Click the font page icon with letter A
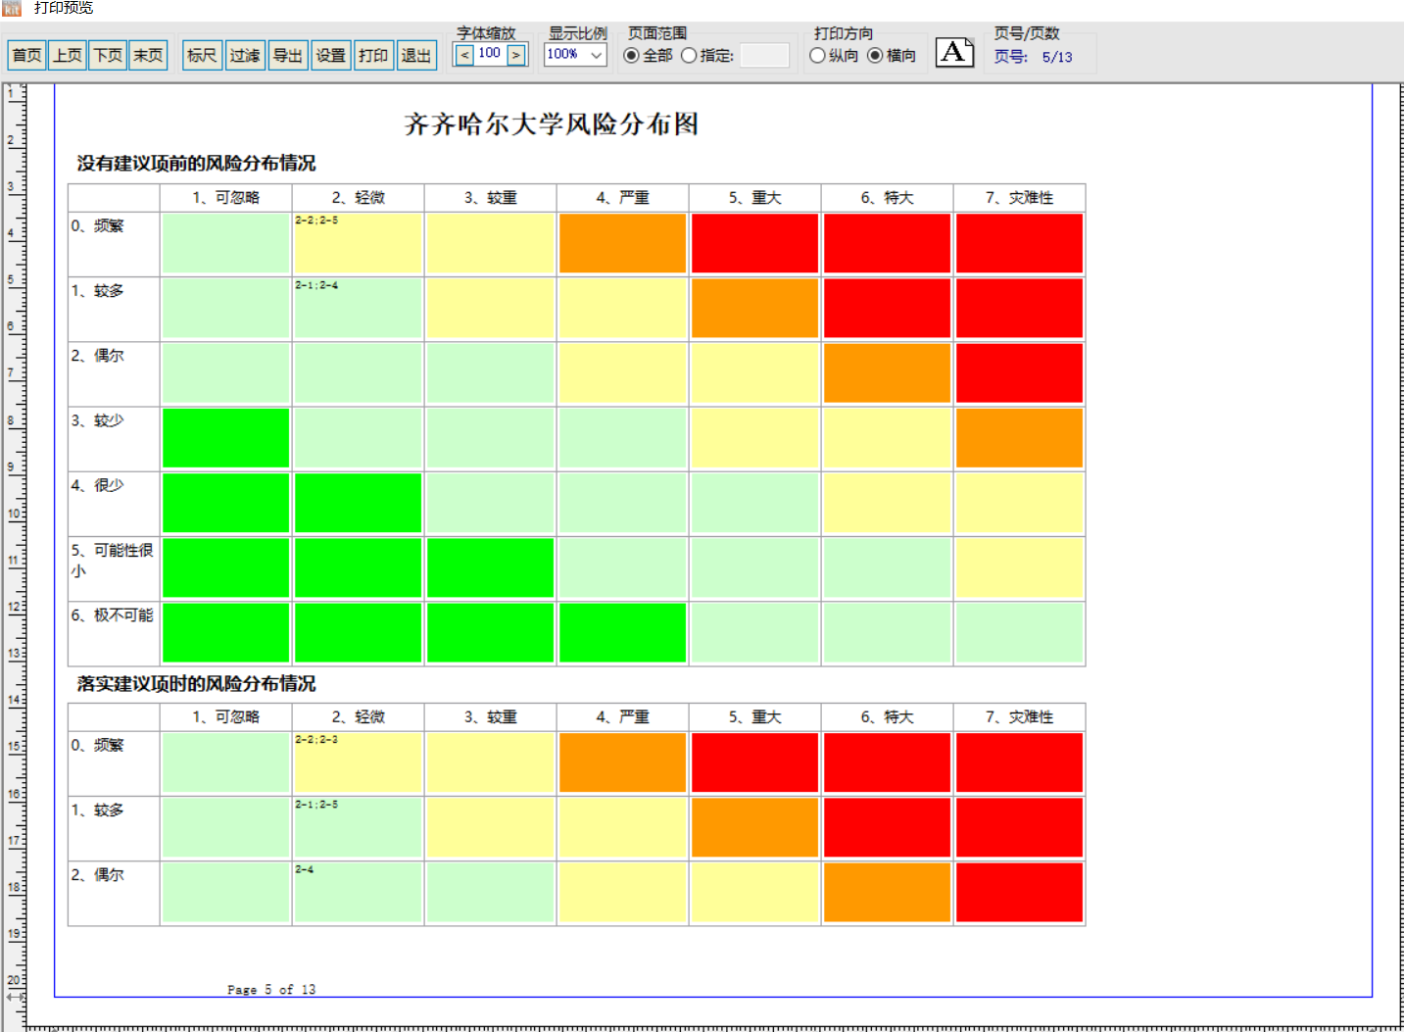 pos(954,52)
